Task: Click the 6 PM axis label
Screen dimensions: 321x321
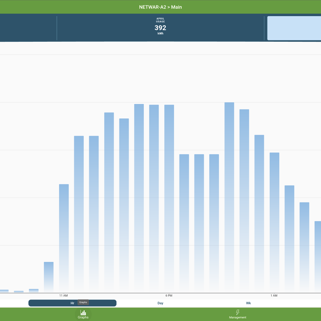Action: (x=169, y=295)
